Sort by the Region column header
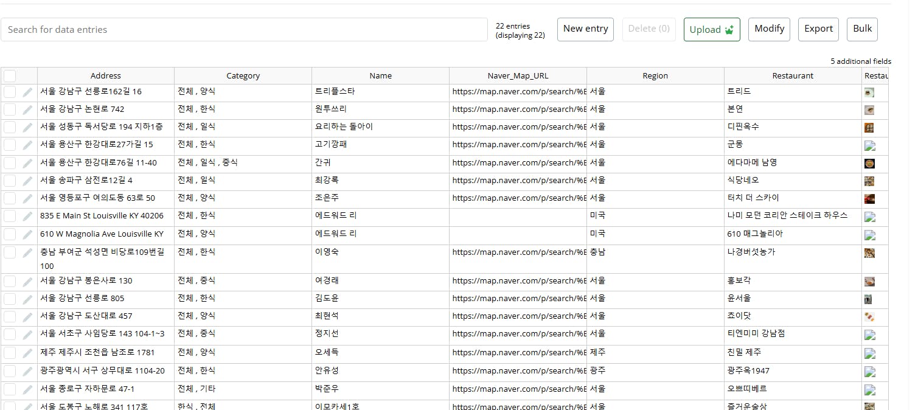Screen dimensions: 918x410 [655, 76]
